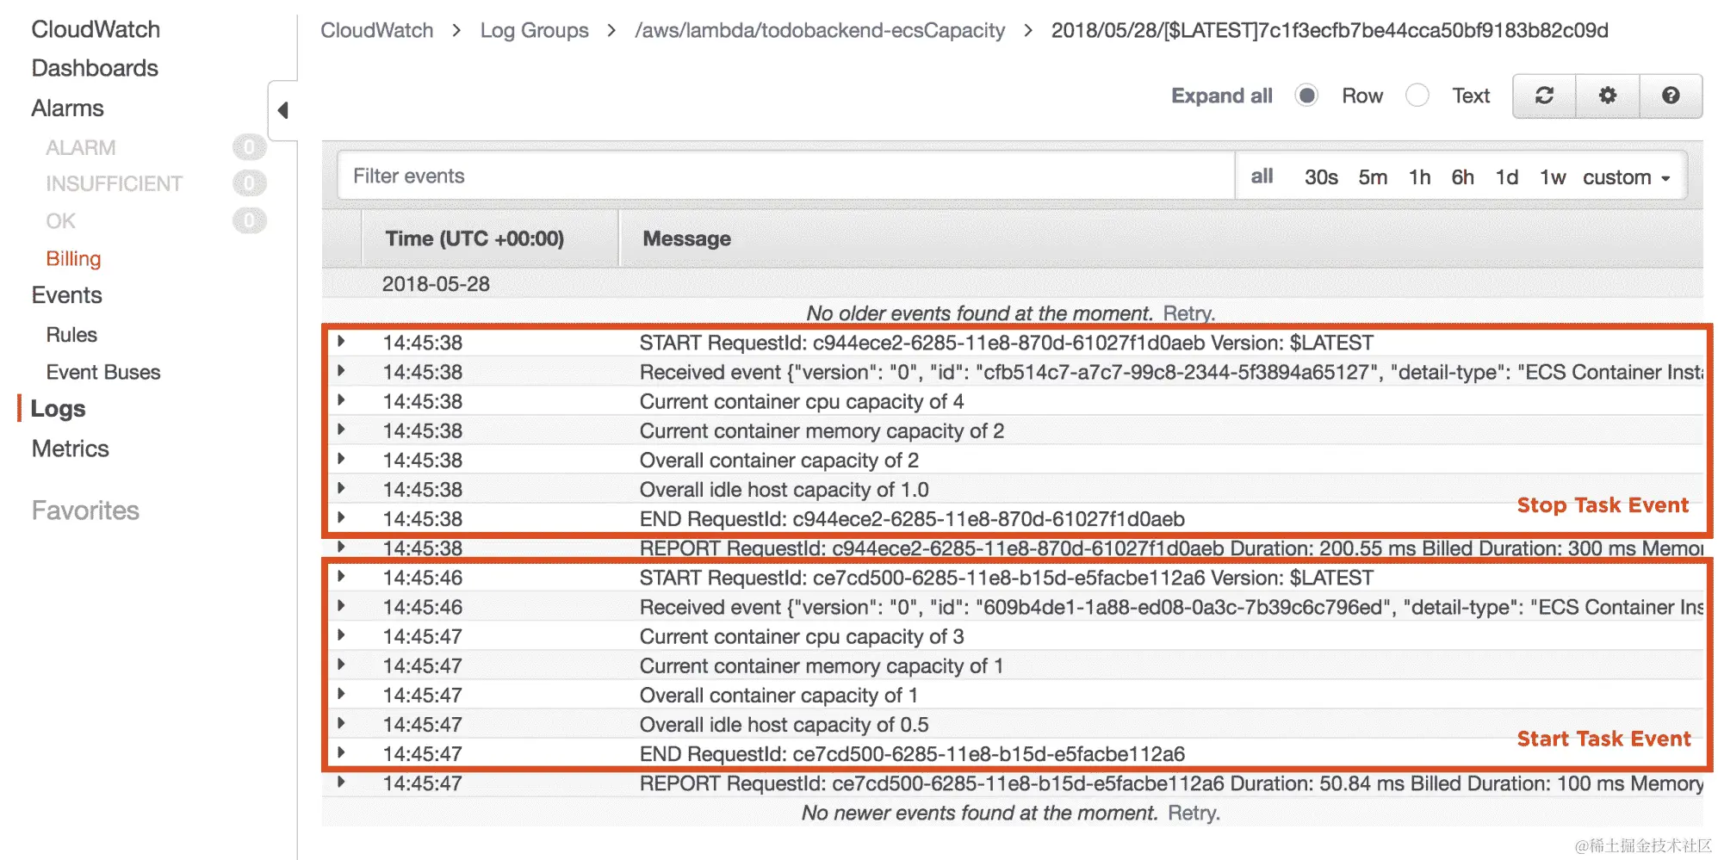Screen dimensions: 1718x860
Task: Expand Current container cpu capacity of 4 row
Action: pyautogui.click(x=341, y=400)
